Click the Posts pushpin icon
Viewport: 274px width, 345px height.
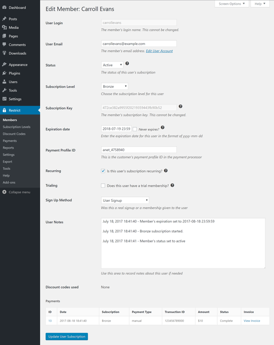click(4, 19)
